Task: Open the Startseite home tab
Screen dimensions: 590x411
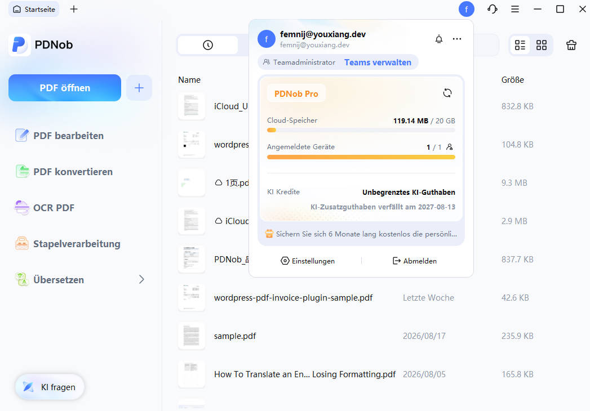Action: coord(34,9)
